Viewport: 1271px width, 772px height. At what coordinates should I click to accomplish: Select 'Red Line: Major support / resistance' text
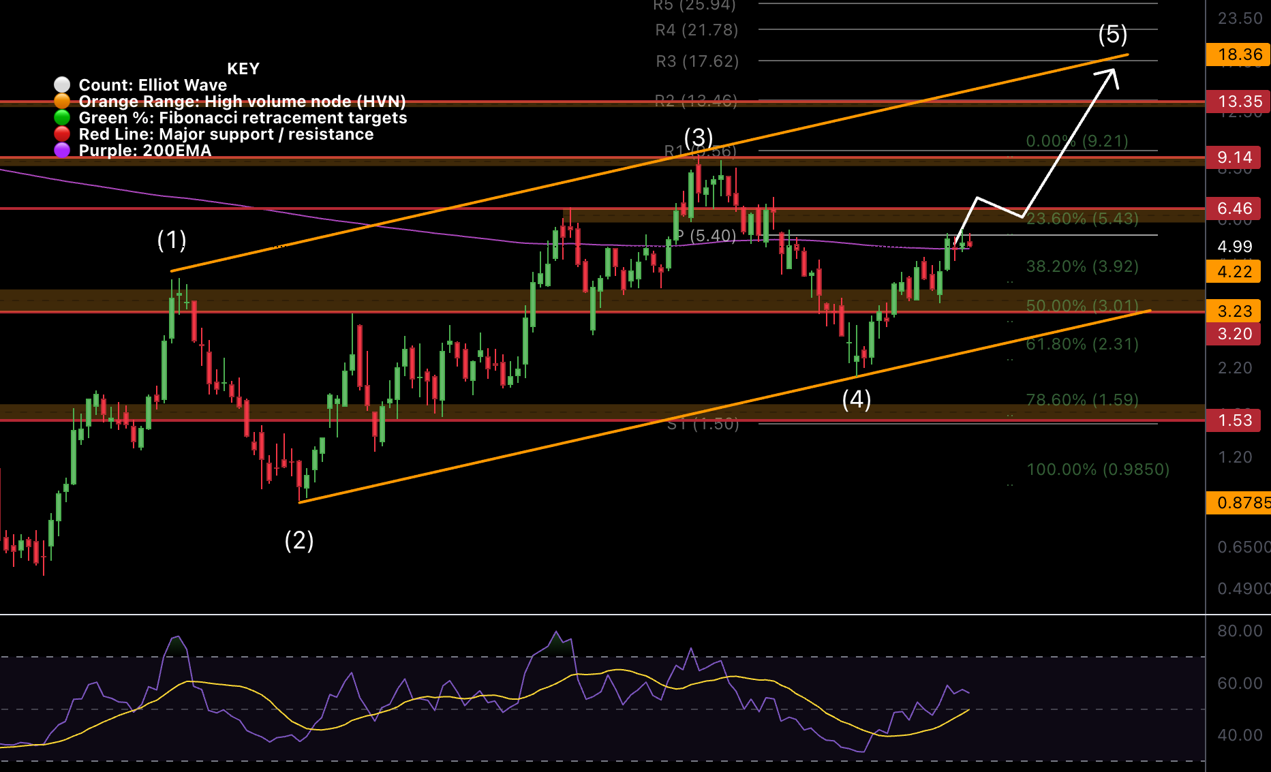click(226, 134)
